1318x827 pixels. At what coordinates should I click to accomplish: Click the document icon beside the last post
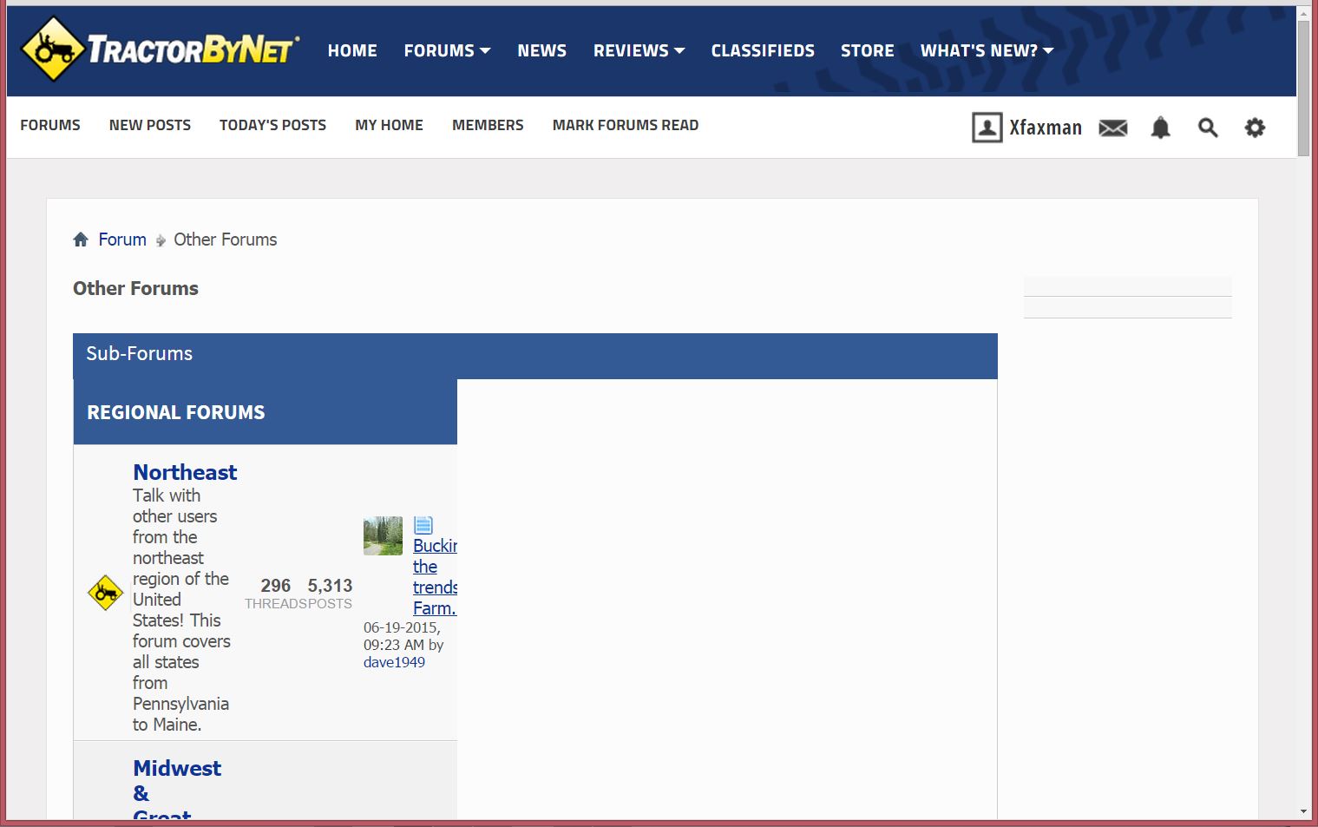[423, 525]
